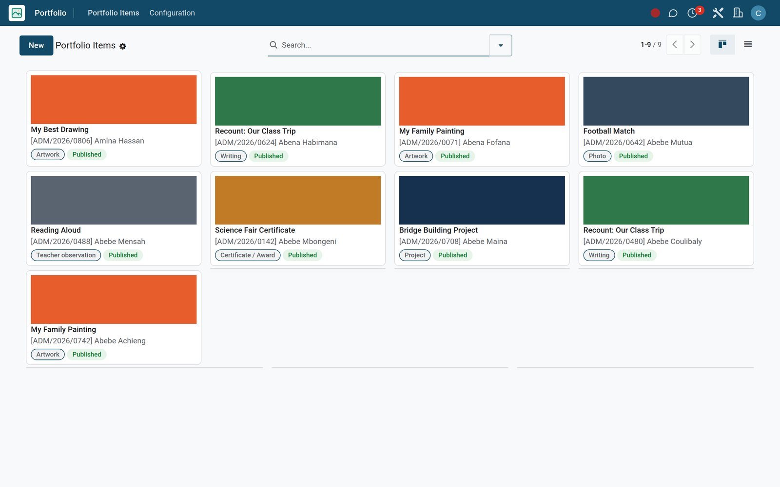Switch to kanban view

coord(722,45)
